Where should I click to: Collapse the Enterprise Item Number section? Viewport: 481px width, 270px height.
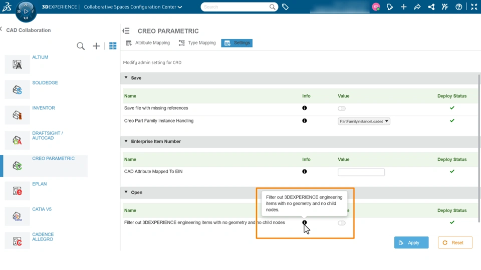click(126, 141)
